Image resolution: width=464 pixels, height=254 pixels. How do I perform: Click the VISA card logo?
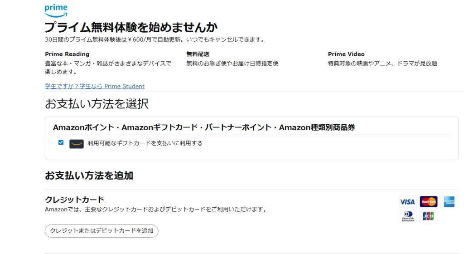pos(407,202)
